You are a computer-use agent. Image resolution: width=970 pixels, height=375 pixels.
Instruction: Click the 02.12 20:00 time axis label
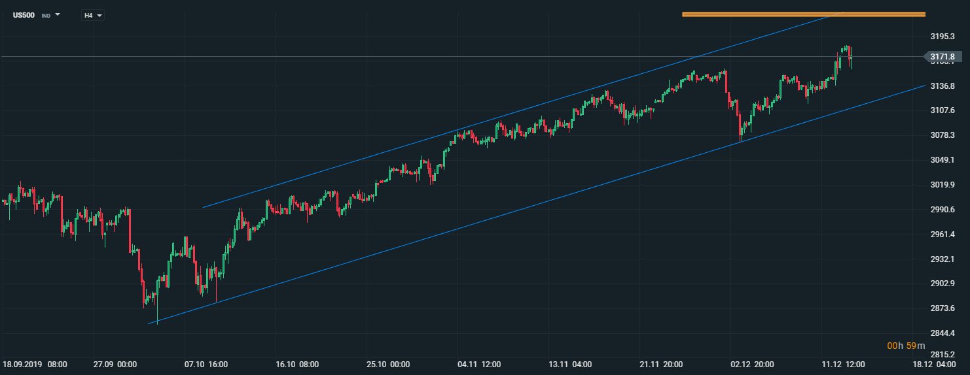[753, 364]
